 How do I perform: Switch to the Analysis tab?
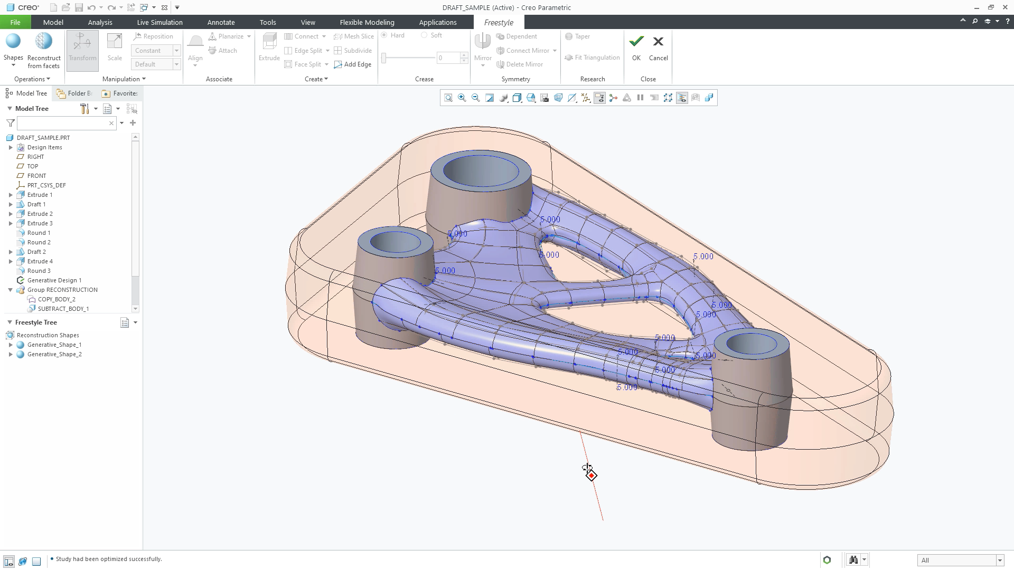click(x=100, y=22)
